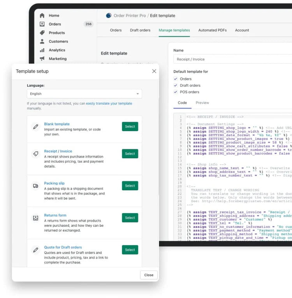Open the Preview tab

202,103
